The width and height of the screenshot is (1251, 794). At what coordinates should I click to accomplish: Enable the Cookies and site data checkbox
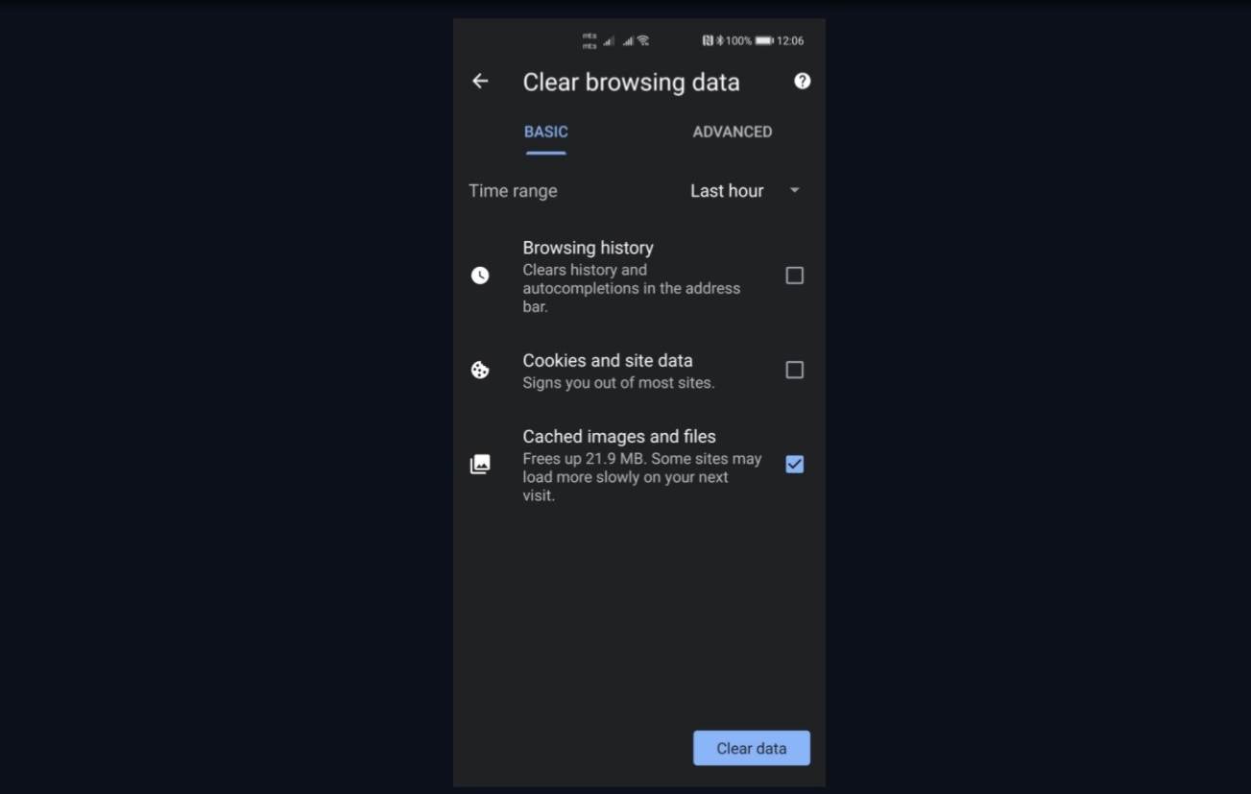coord(794,369)
